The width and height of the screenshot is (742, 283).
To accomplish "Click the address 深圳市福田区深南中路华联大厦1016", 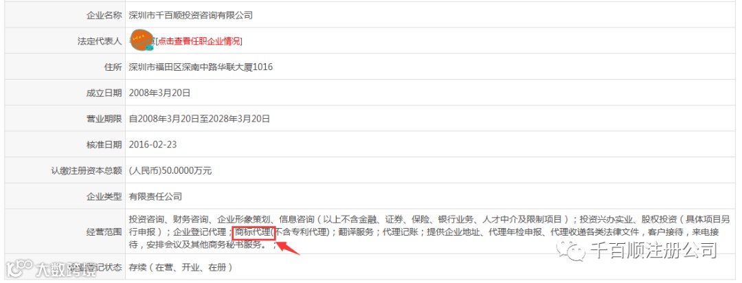I will click(201, 67).
